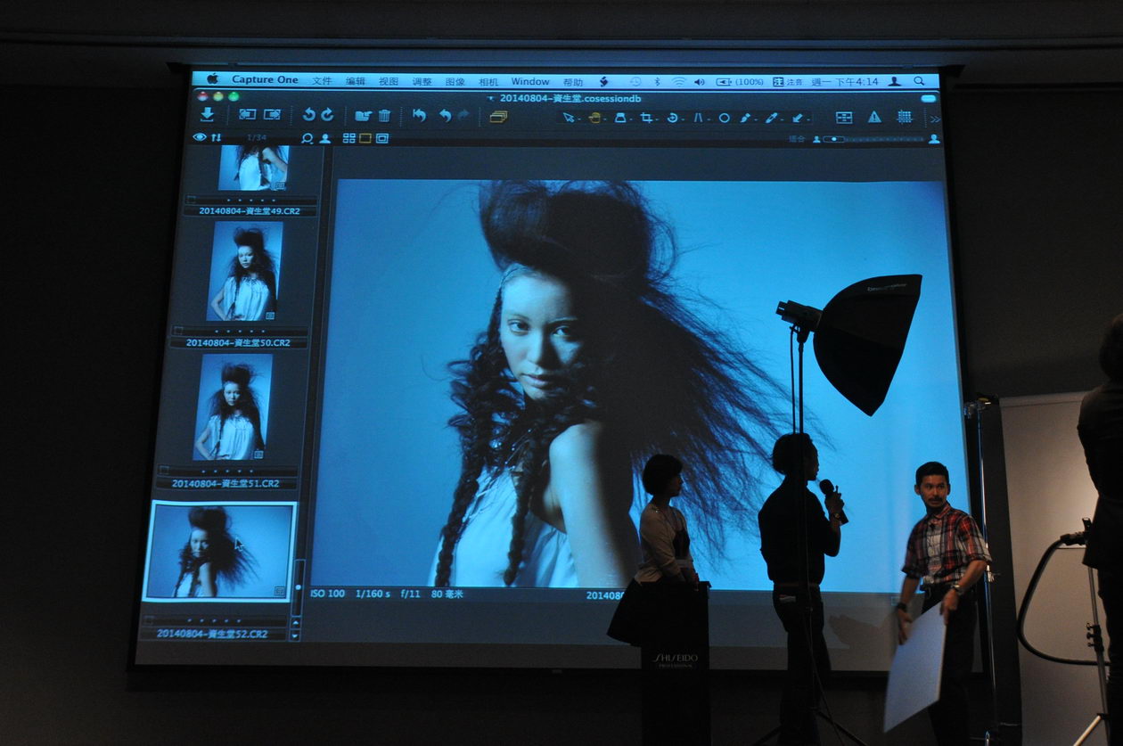Click the person icon beside the magnifier
Viewport: 1123px width, 746px height.
pyautogui.click(x=325, y=138)
